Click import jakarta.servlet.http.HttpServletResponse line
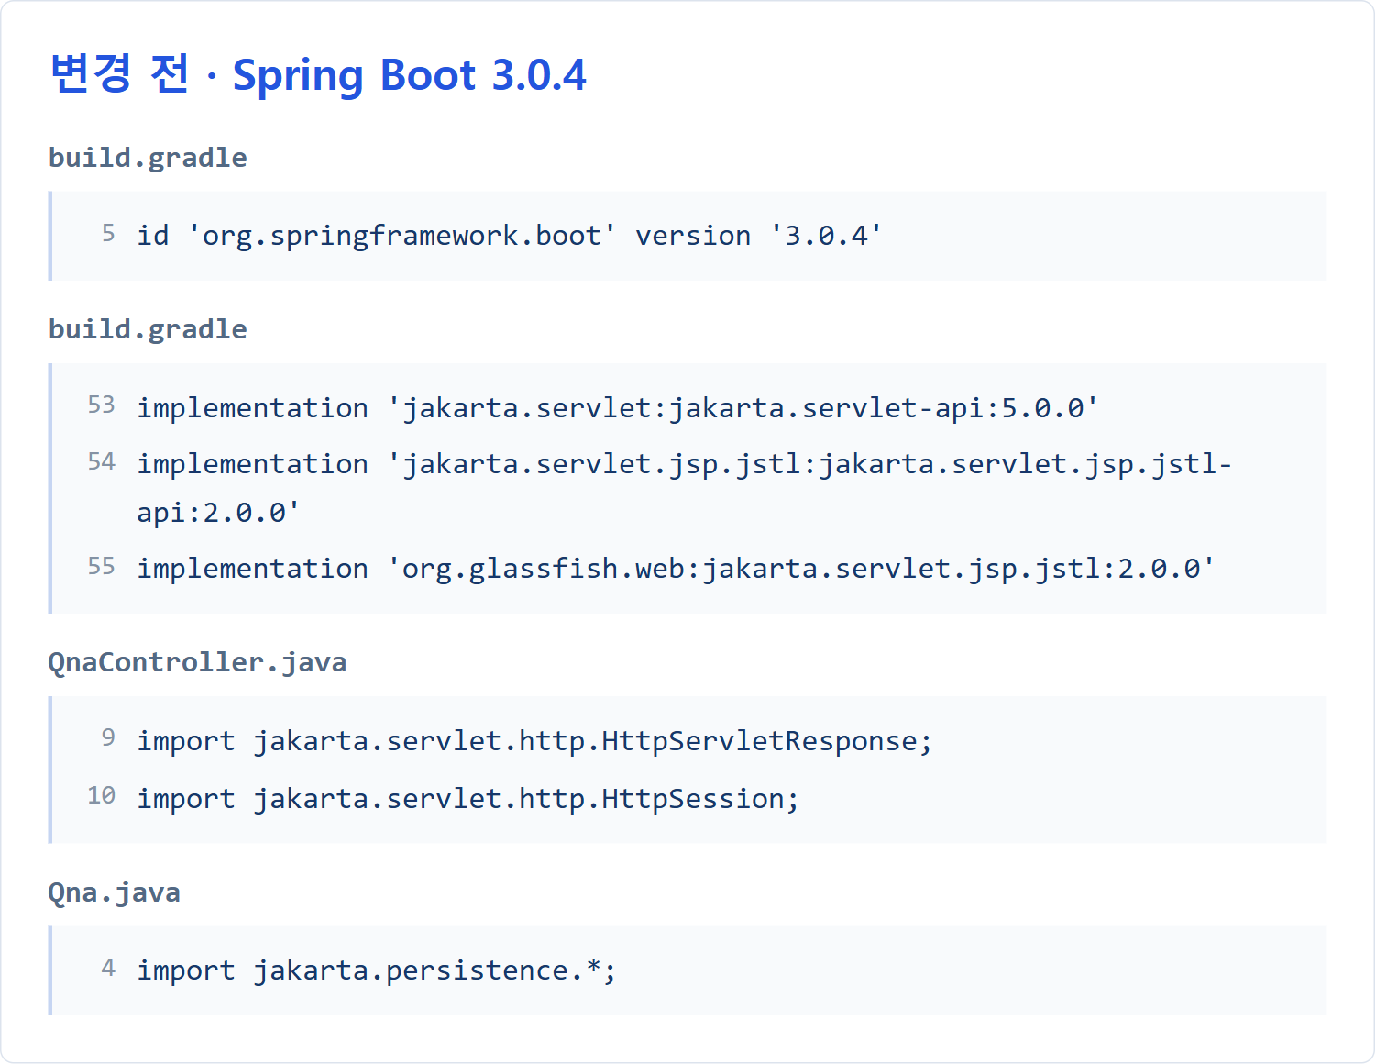The width and height of the screenshot is (1375, 1064). (x=534, y=741)
